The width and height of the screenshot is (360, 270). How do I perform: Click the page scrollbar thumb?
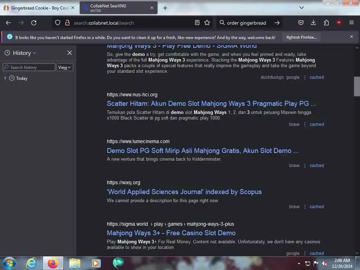(x=357, y=86)
